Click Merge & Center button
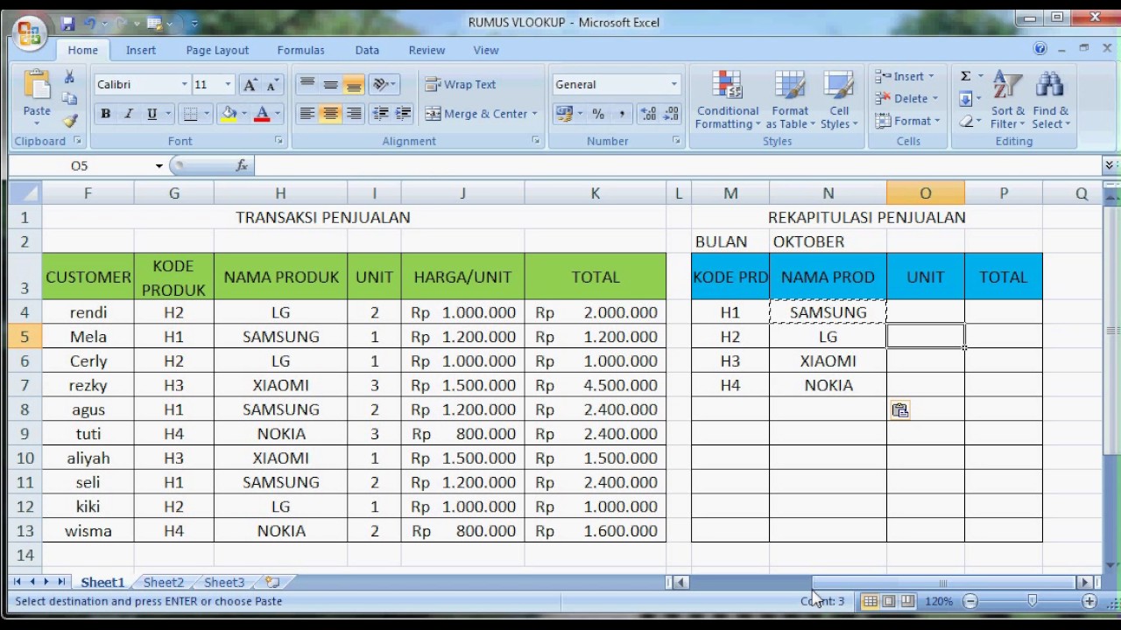Viewport: 1121px width, 630px height. coord(477,114)
